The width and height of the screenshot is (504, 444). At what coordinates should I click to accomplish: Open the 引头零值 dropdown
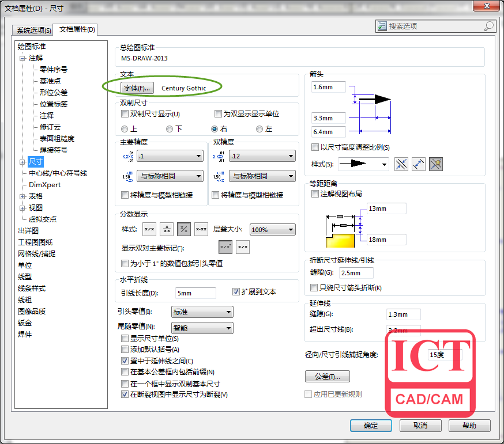(202, 312)
